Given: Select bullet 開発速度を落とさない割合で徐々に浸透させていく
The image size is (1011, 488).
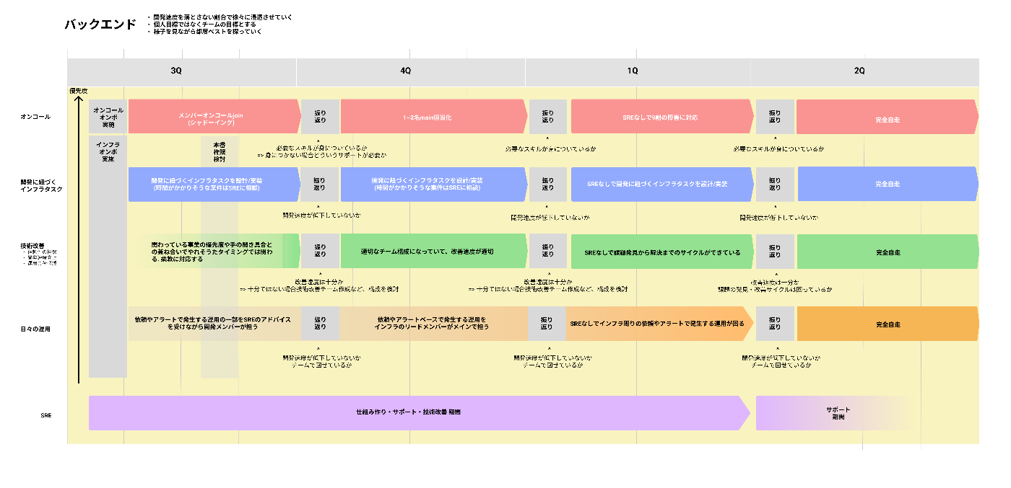Looking at the screenshot, I should [220, 17].
